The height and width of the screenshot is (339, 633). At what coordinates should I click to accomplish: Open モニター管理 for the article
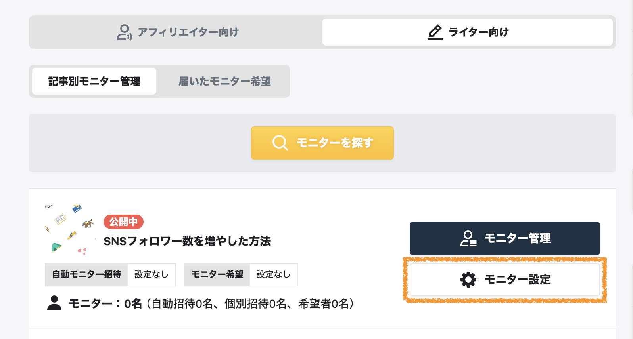pos(504,238)
